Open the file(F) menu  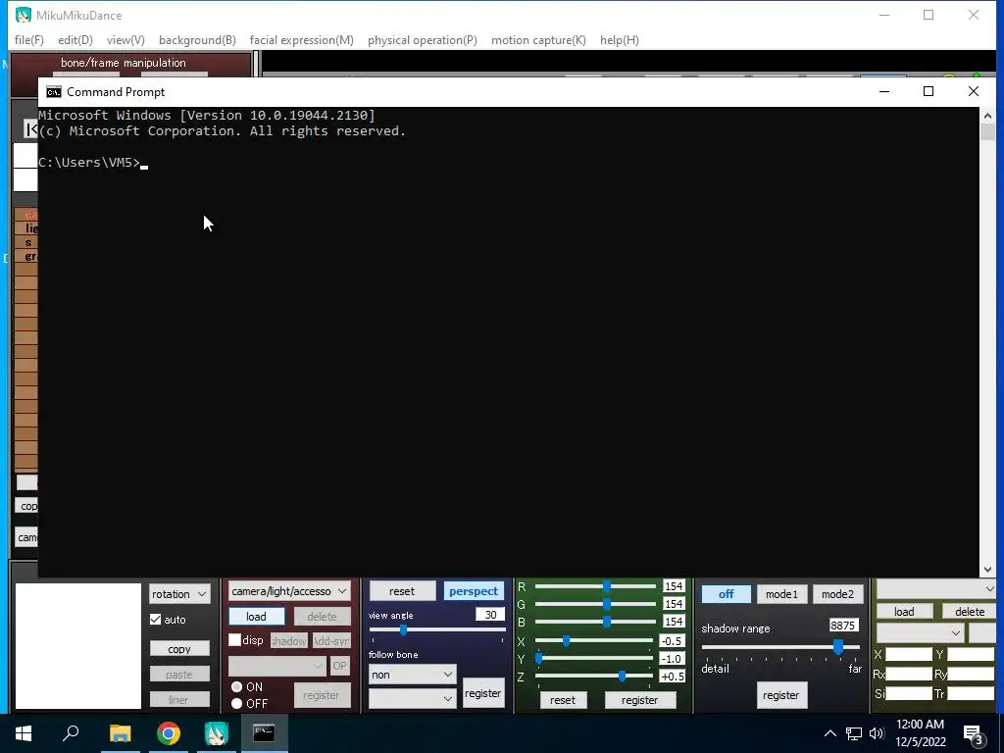coord(28,39)
